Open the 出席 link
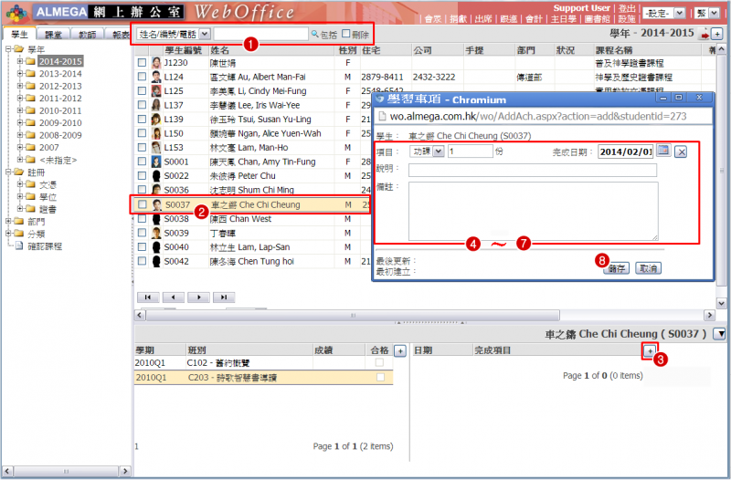The height and width of the screenshot is (480, 731). [x=483, y=18]
